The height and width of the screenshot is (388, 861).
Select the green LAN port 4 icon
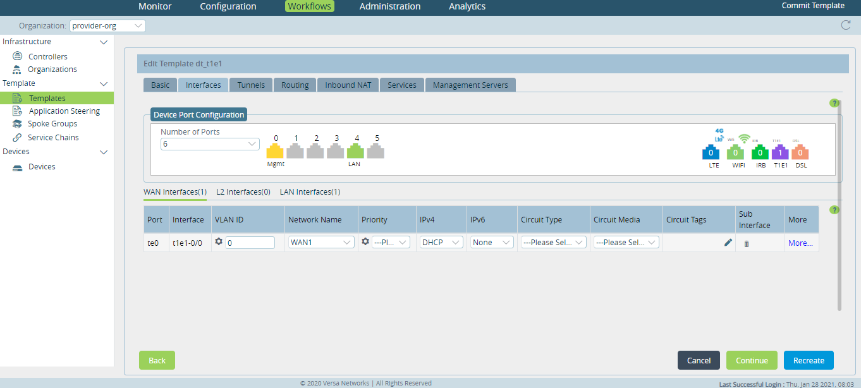(x=355, y=151)
